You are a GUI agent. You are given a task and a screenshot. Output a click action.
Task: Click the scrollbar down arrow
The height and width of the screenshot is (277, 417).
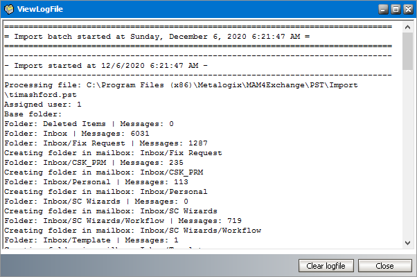click(x=407, y=243)
